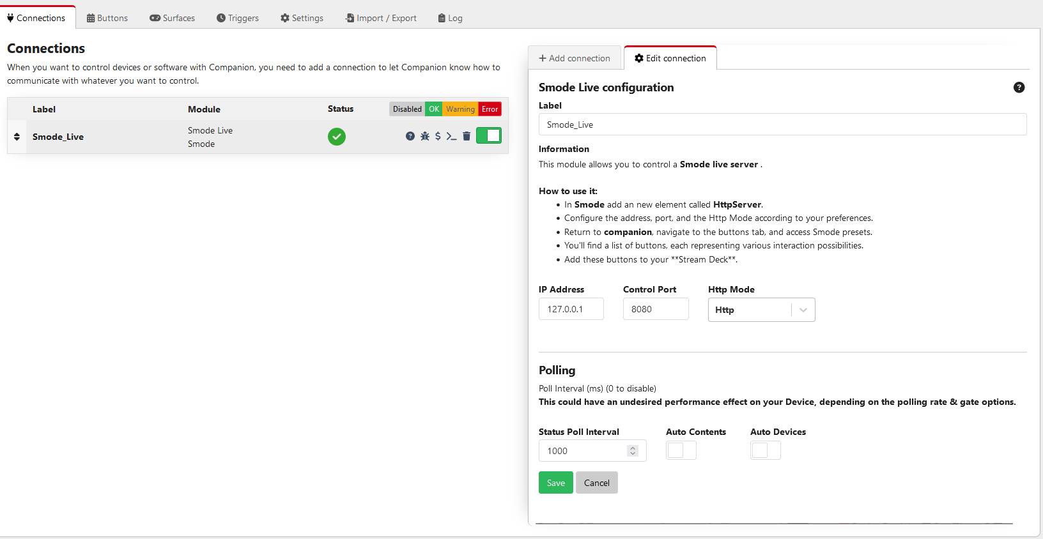Open module help question mark in configuration panel
Viewport: 1043px width, 539px height.
tap(1019, 87)
